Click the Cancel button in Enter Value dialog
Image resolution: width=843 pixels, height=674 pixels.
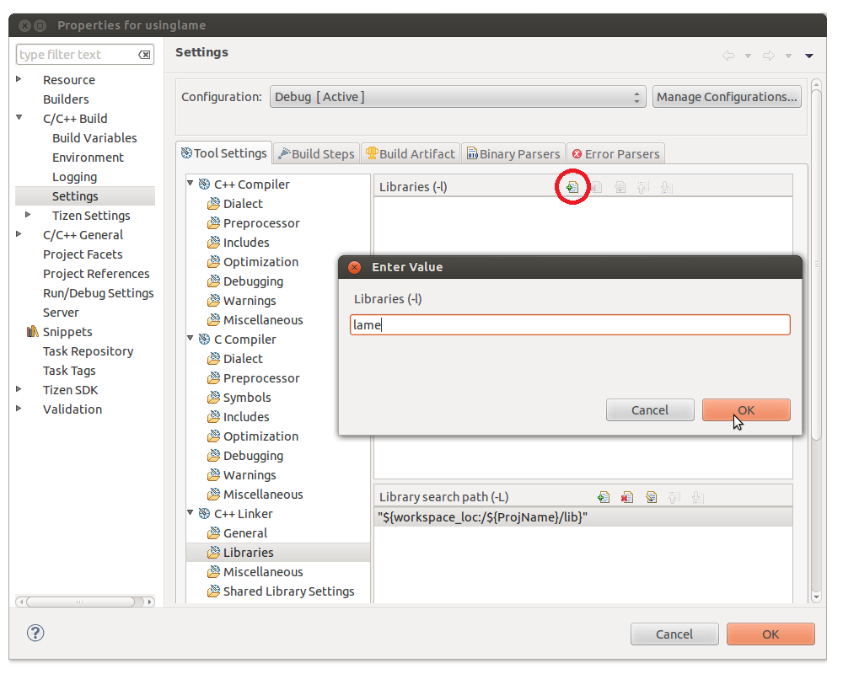[650, 410]
